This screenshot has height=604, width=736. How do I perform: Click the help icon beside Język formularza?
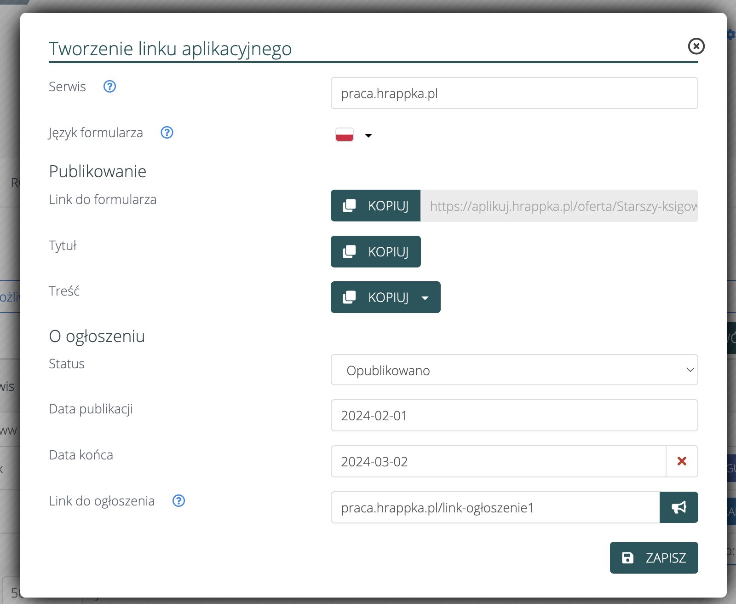tap(167, 133)
